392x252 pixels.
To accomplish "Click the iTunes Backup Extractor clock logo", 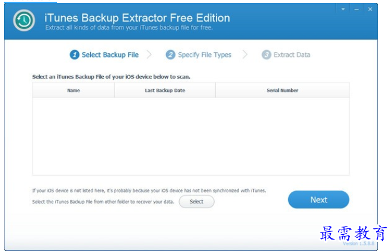I will pos(24,20).
